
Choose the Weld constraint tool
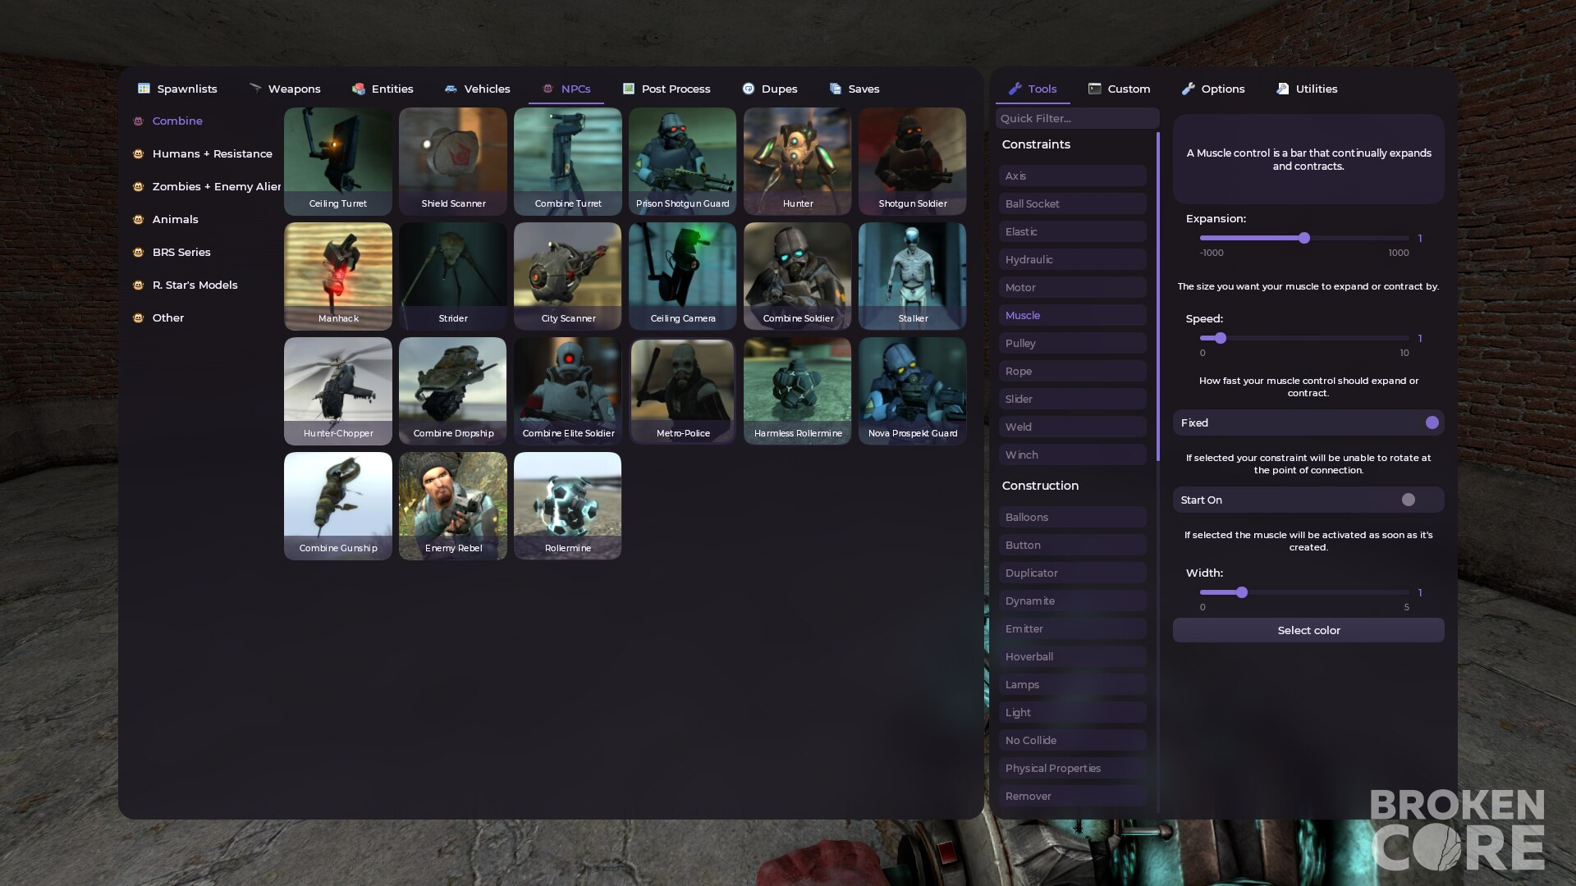1073,427
